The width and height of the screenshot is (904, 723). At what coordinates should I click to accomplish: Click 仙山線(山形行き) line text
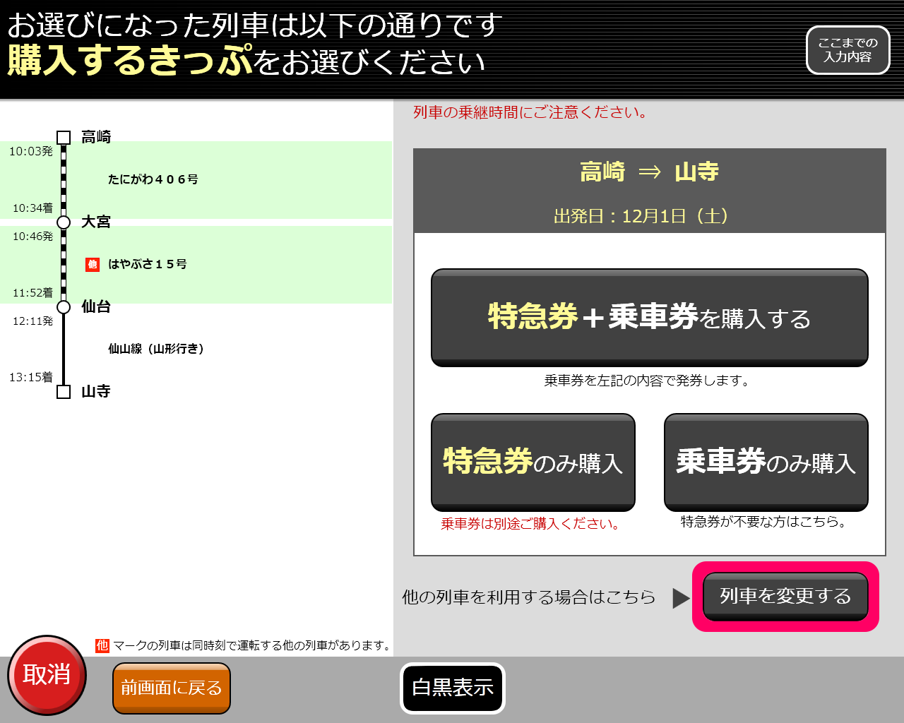click(x=156, y=349)
